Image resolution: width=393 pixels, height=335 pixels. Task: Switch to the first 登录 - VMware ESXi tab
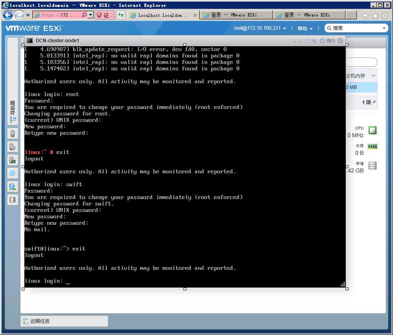click(236, 15)
